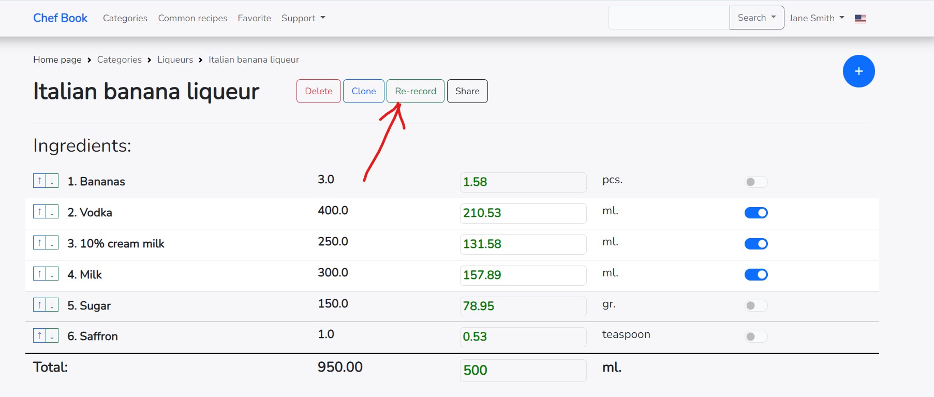The height and width of the screenshot is (397, 934).
Task: Click the up arrow beside Sugar
Action: coord(39,305)
